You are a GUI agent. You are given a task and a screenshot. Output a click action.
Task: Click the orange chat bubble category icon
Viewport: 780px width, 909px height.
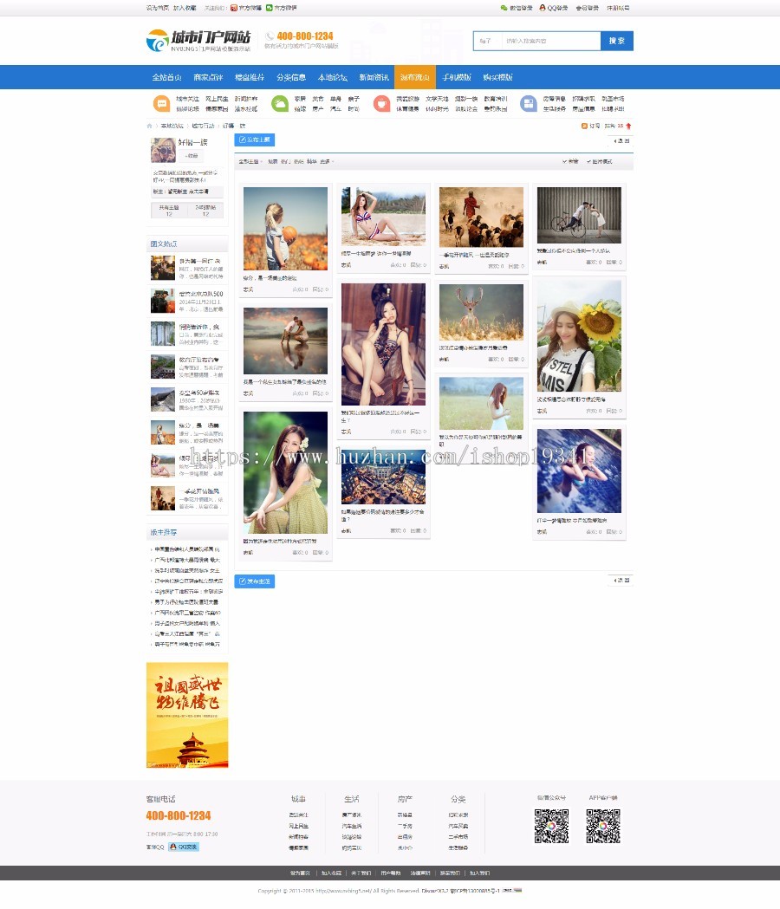pos(161,104)
